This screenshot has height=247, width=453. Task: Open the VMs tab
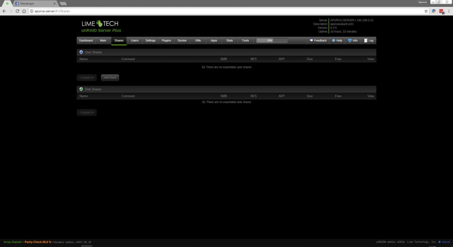[x=198, y=41]
